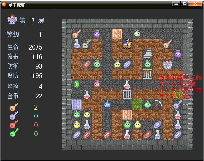Click the sun icon in the title bar
The height and width of the screenshot is (161, 204).
(4, 4)
